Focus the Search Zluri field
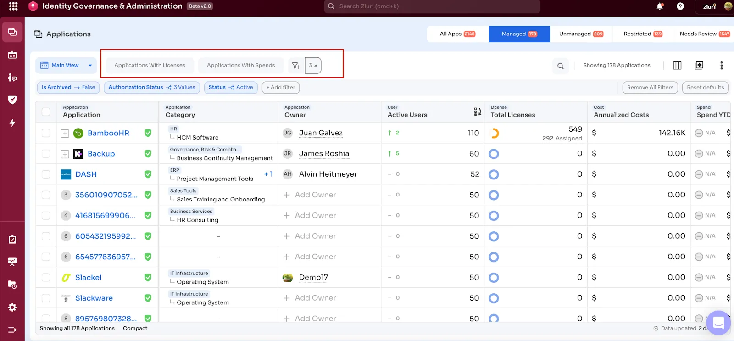The width and height of the screenshot is (734, 341). click(432, 6)
